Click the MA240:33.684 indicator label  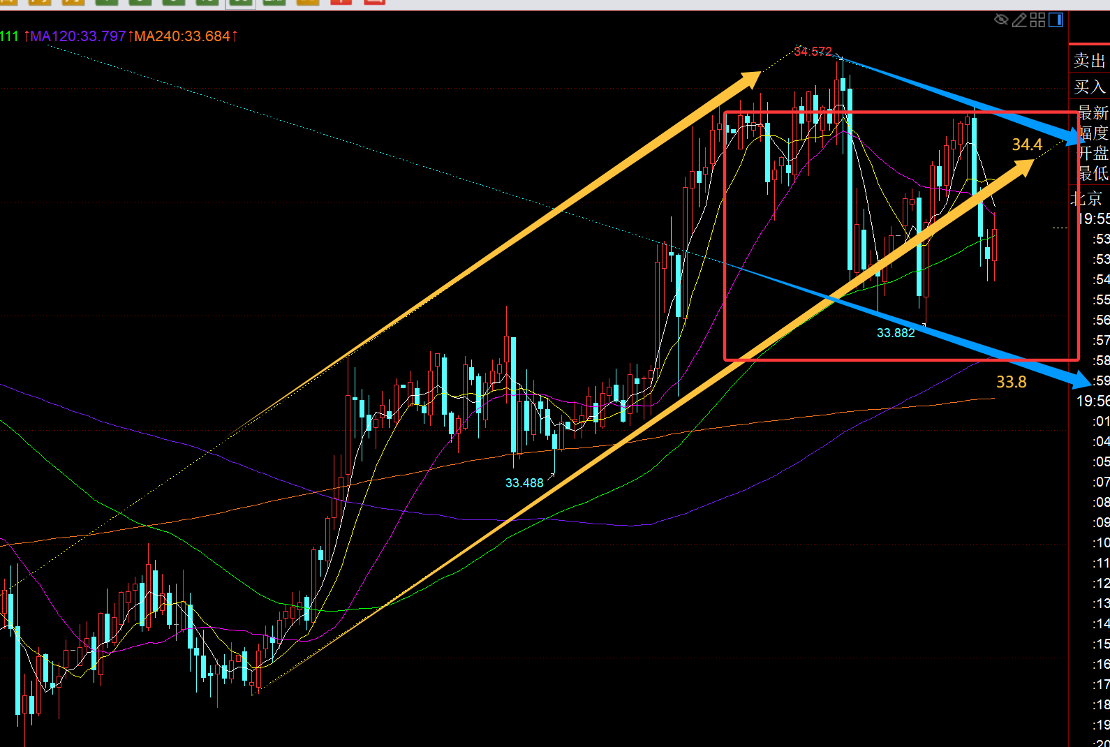point(182,36)
